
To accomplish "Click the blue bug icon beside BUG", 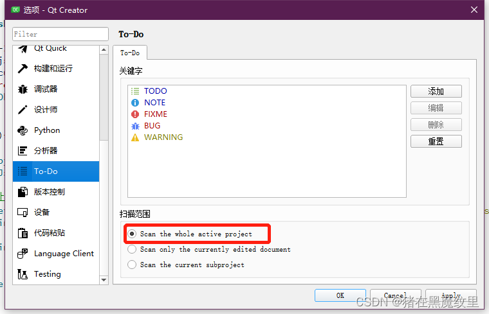I will click(135, 126).
